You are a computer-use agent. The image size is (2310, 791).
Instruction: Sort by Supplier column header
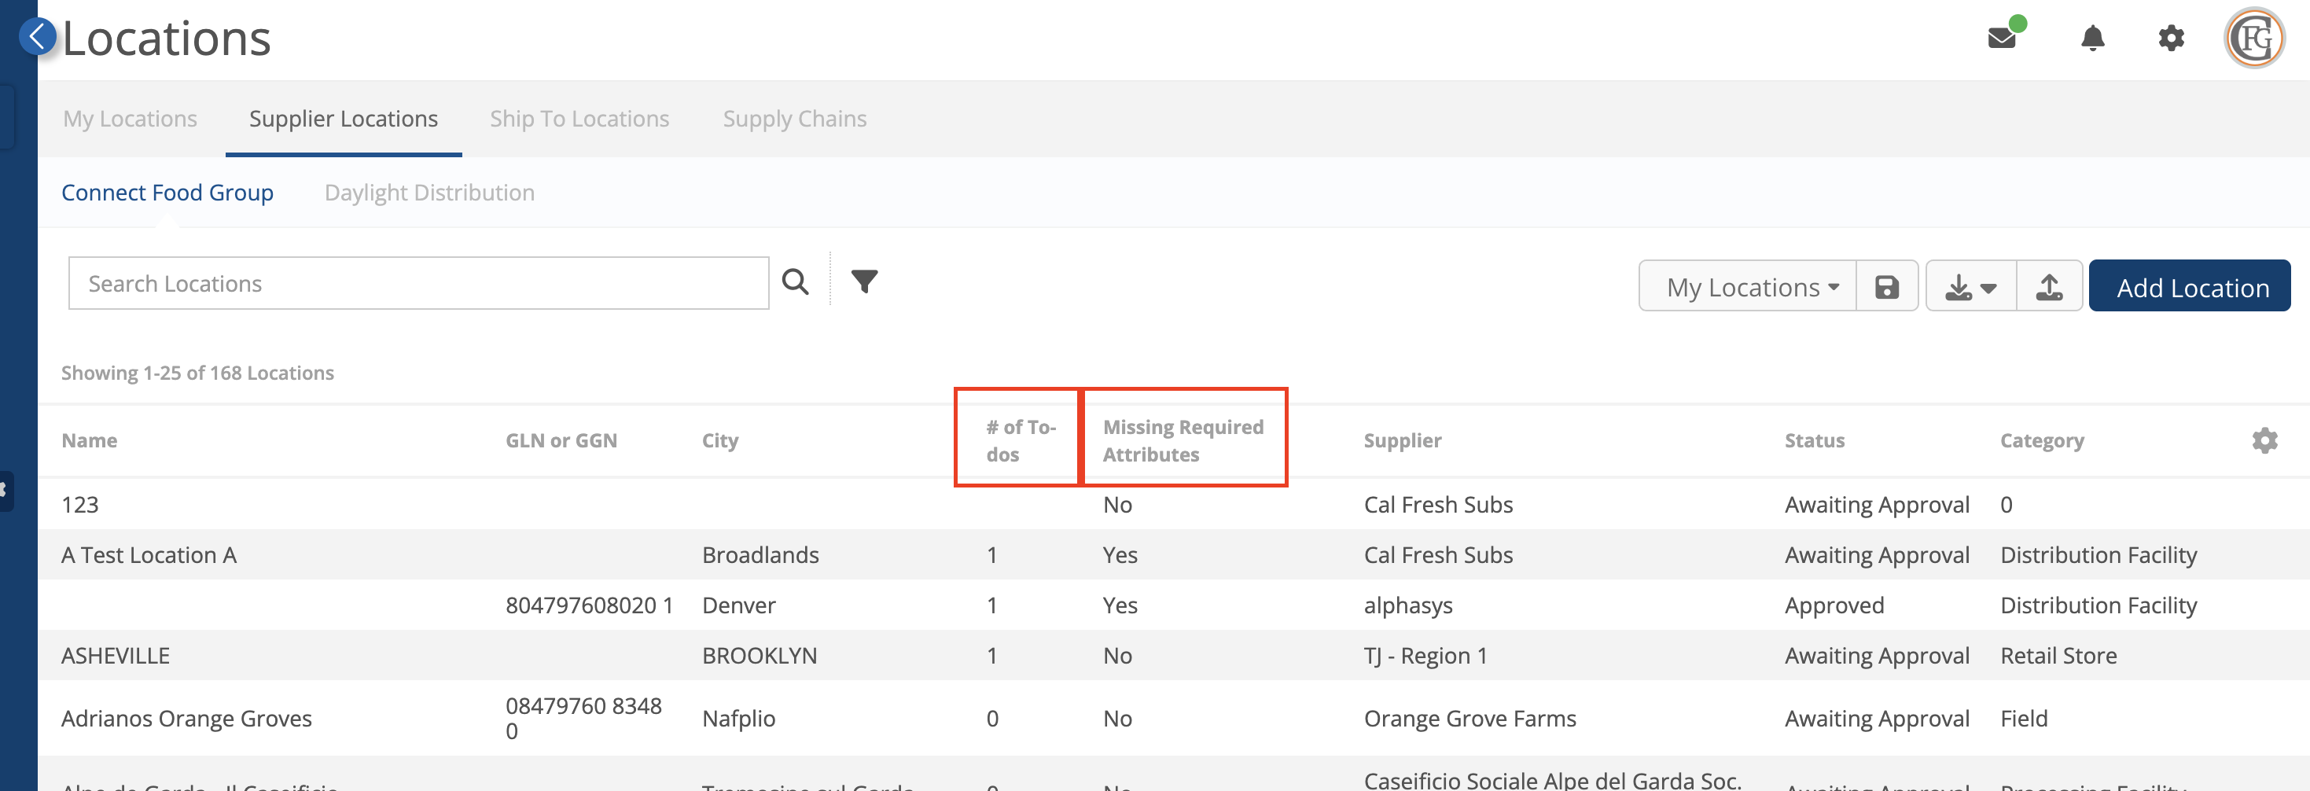[1403, 440]
